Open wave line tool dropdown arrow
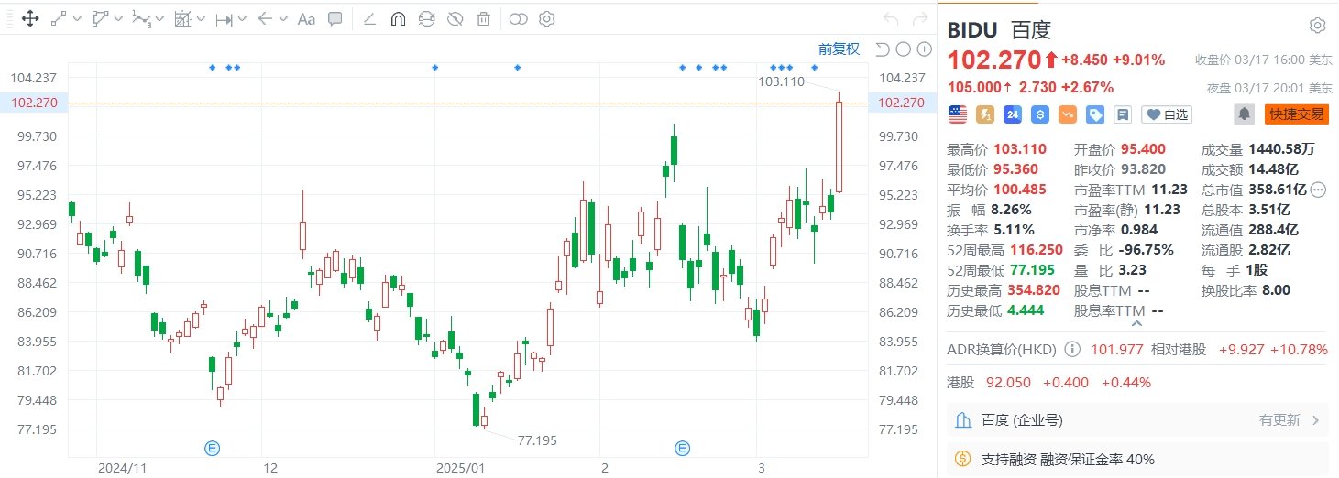This screenshot has height=478, width=1339. (159, 19)
